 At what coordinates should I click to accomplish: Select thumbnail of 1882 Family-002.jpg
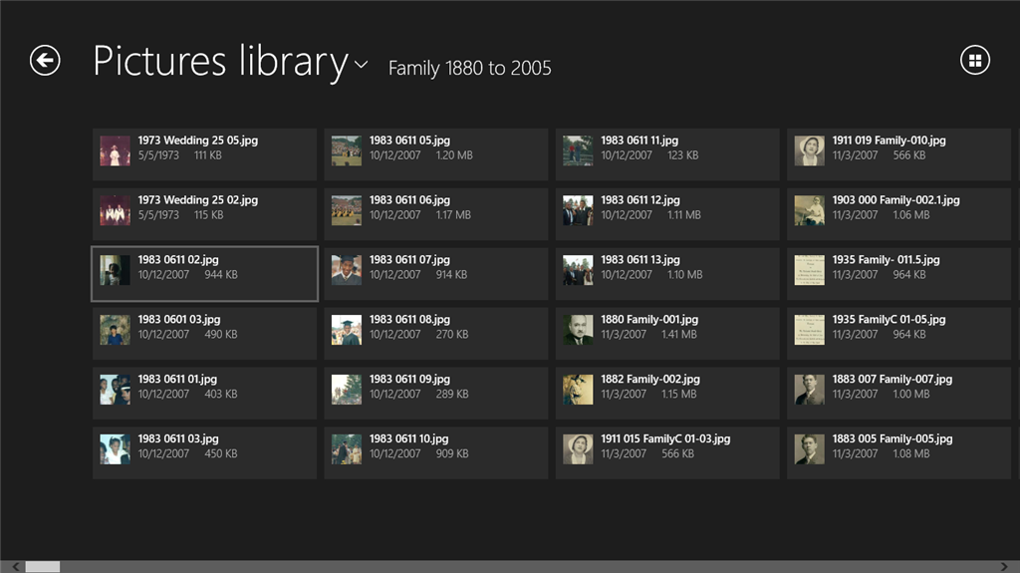578,390
